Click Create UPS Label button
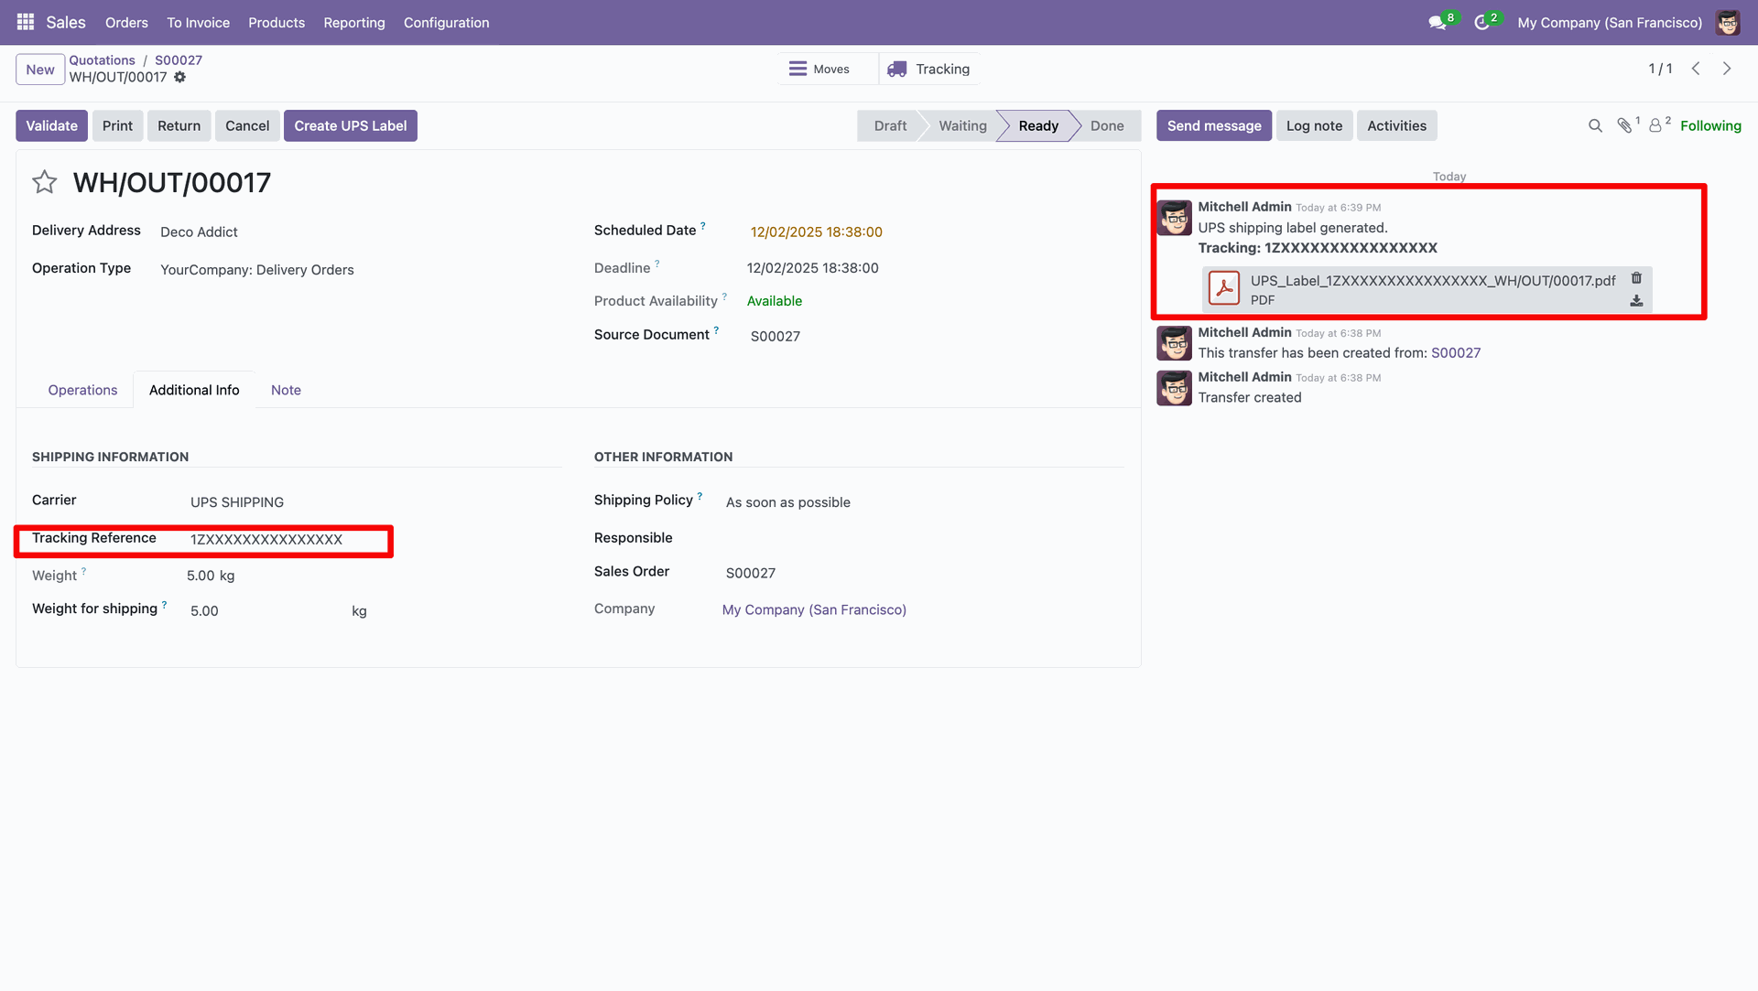This screenshot has width=1758, height=991. tap(350, 126)
